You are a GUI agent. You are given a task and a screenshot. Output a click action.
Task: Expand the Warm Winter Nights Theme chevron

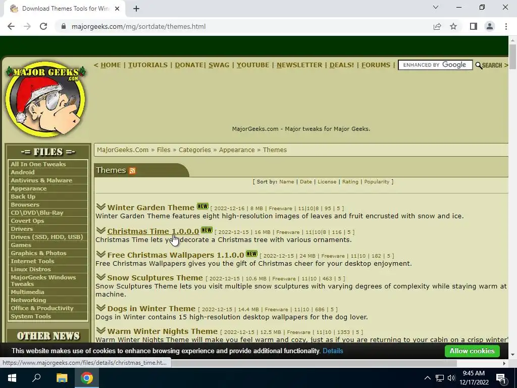(101, 330)
